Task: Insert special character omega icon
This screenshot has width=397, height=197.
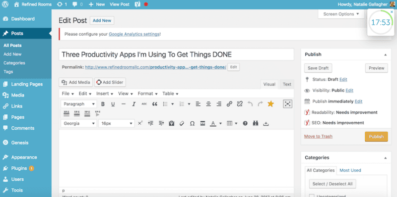Action: (x=192, y=123)
